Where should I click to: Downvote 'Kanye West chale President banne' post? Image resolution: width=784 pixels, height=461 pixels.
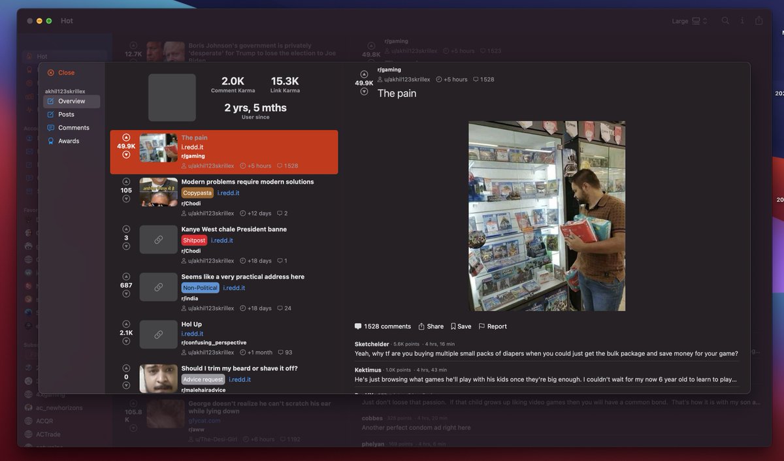point(126,246)
